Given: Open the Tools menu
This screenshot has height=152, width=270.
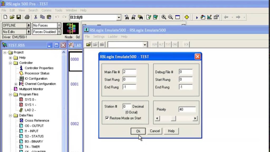Looking at the screenshot, I should 59,10.
